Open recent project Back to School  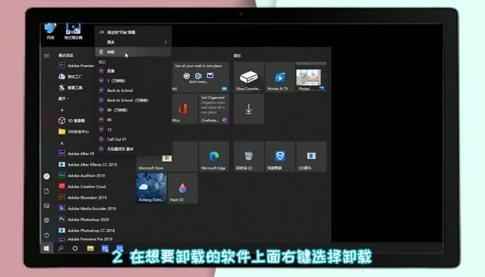(133, 90)
